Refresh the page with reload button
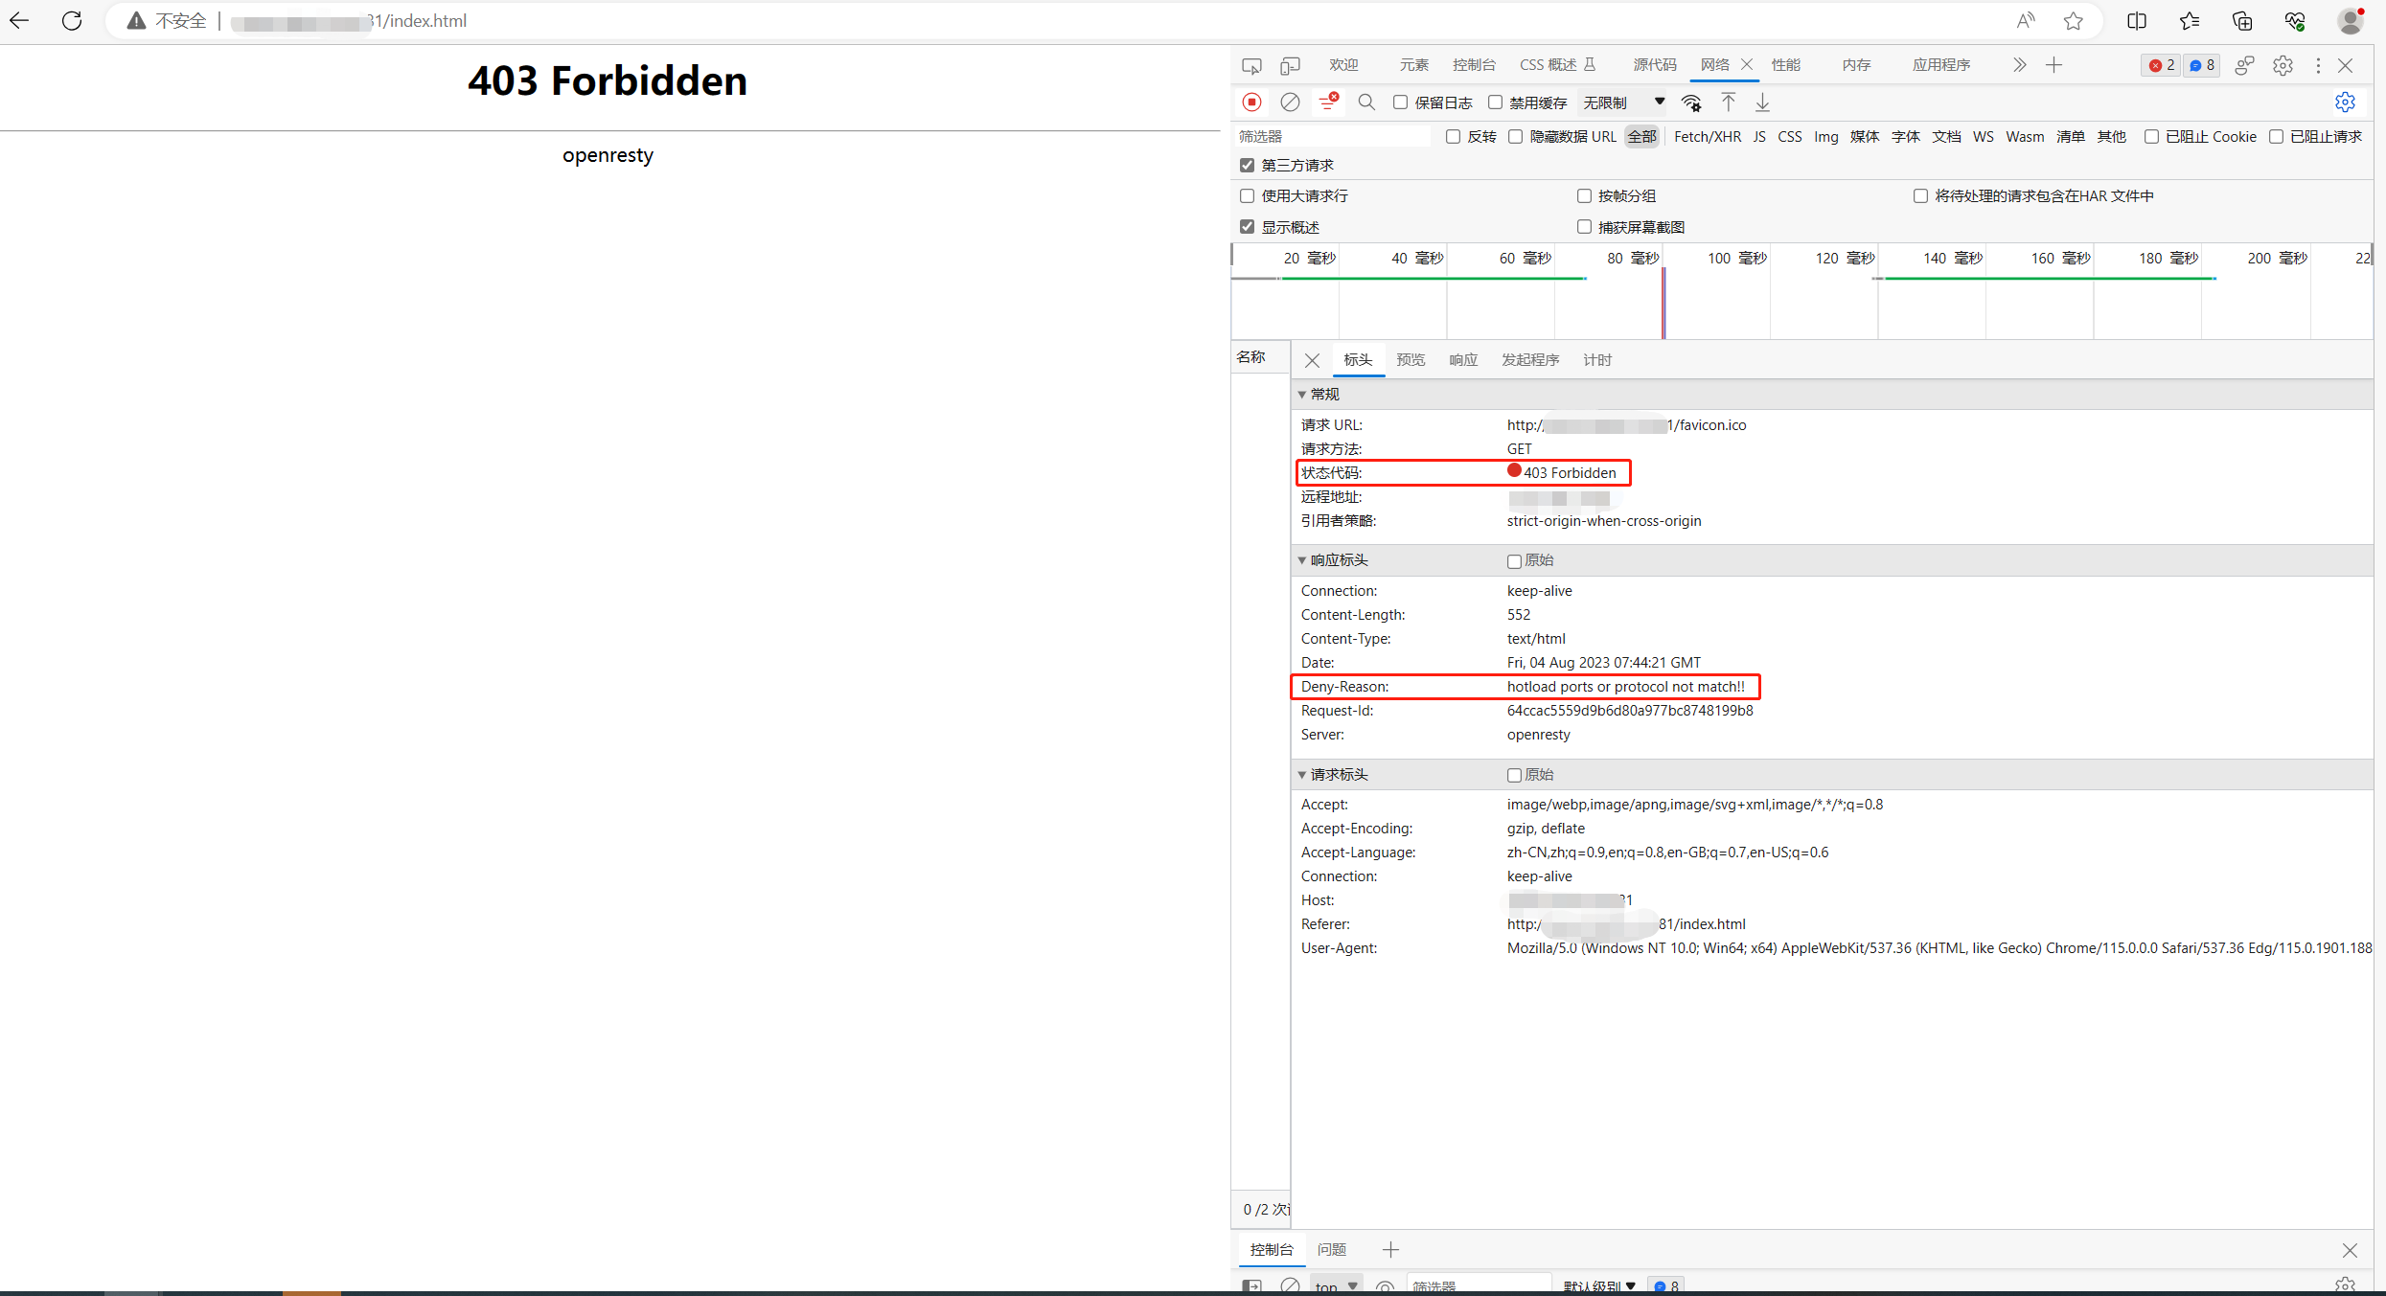 click(72, 20)
